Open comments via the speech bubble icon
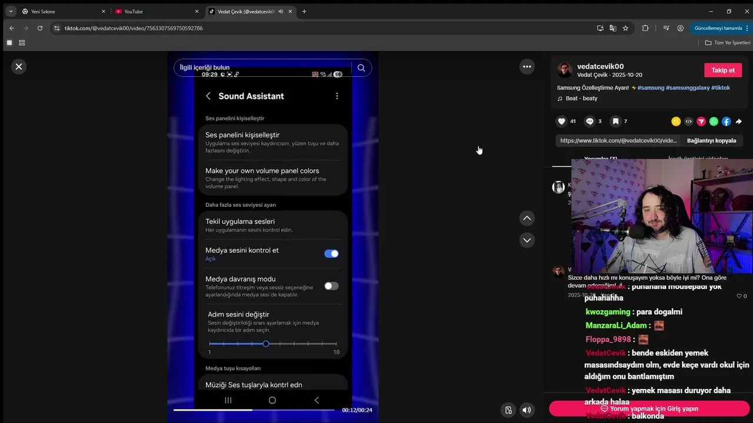 pos(589,122)
